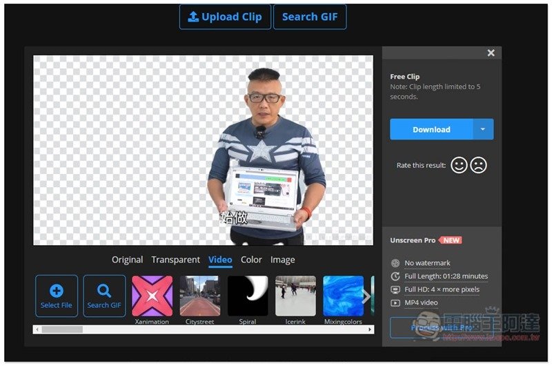Image resolution: width=552 pixels, height=366 pixels.
Task: Pick the Spiral background thumbnail
Action: point(247,296)
